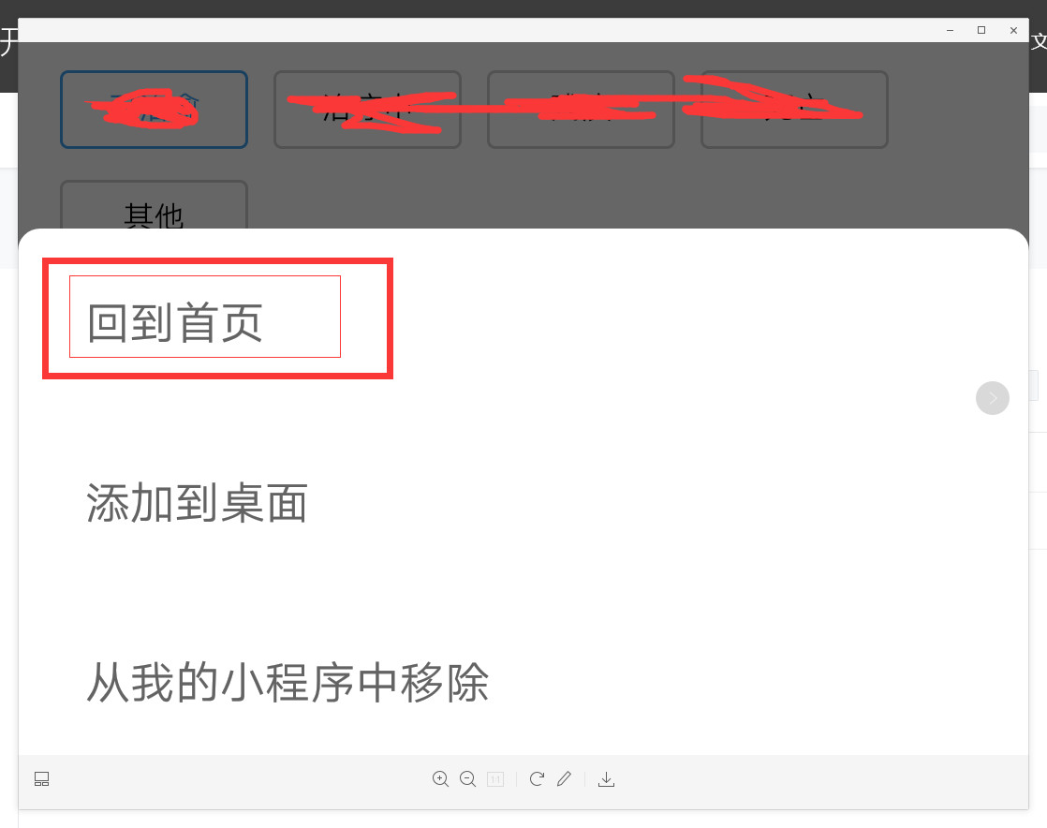This screenshot has width=1047, height=828.
Task: Choose 添加到桌面 from the menu
Action: point(197,503)
